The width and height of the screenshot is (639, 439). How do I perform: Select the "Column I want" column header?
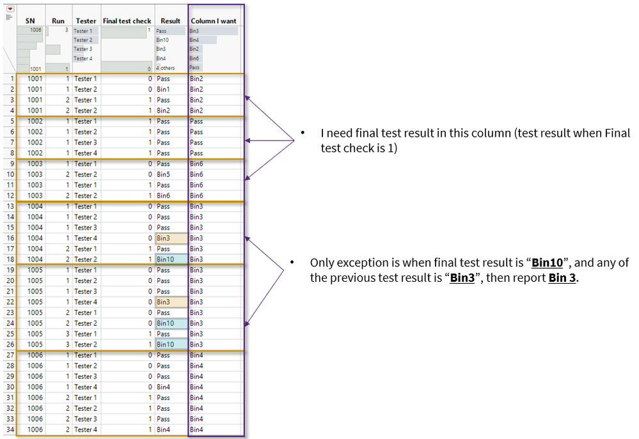click(x=212, y=20)
